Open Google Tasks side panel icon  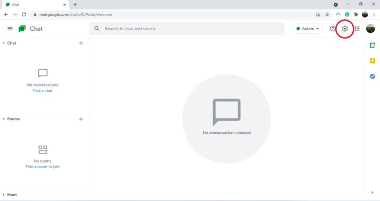372,76
